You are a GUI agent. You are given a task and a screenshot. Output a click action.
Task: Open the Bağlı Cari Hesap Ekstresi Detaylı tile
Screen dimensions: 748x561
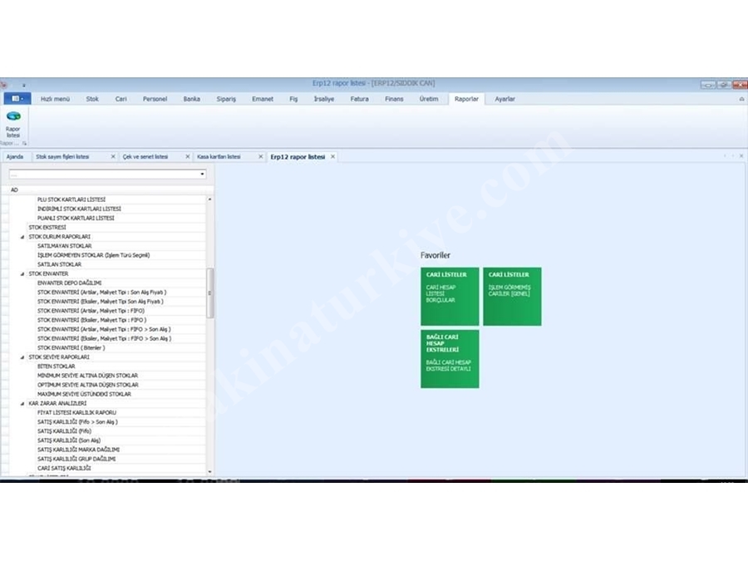450,359
